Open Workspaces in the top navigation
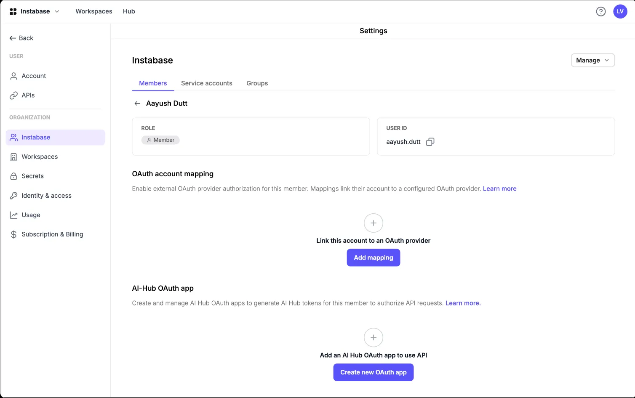This screenshot has width=635, height=398. point(94,11)
